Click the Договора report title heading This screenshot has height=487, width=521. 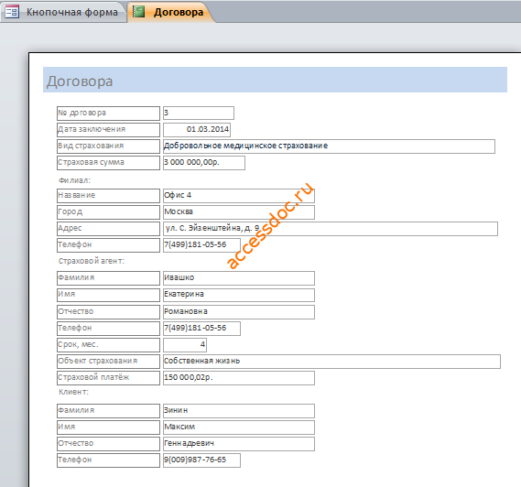80,81
